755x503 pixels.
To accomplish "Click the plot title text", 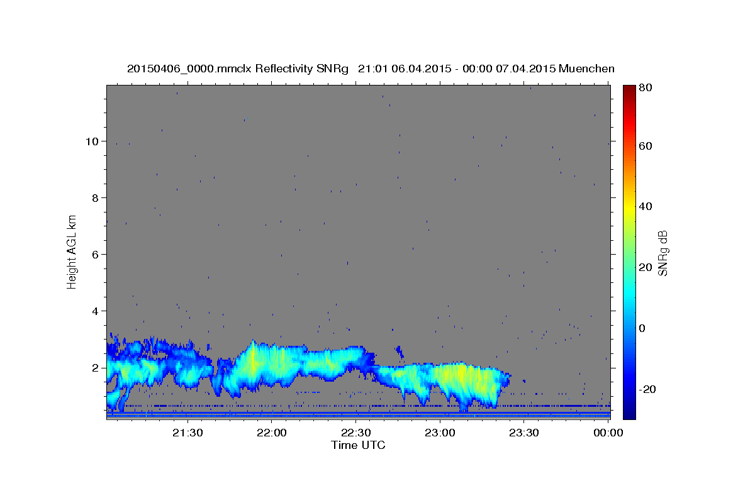I will (x=371, y=69).
